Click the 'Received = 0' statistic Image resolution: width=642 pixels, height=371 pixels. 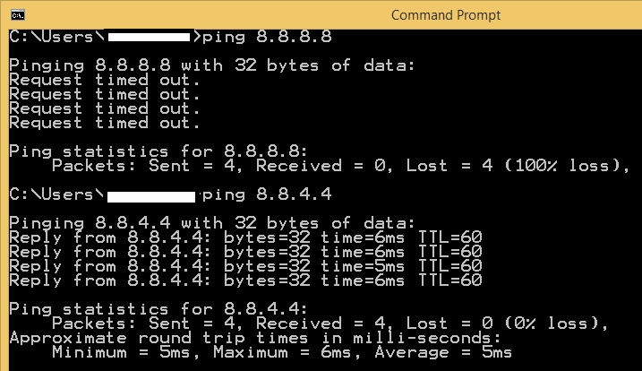pos(321,166)
